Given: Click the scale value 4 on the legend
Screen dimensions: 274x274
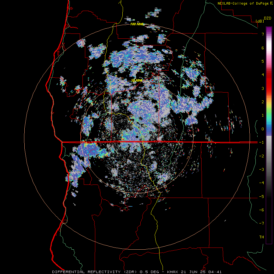Looking at the screenshot, I should pos(263,75).
